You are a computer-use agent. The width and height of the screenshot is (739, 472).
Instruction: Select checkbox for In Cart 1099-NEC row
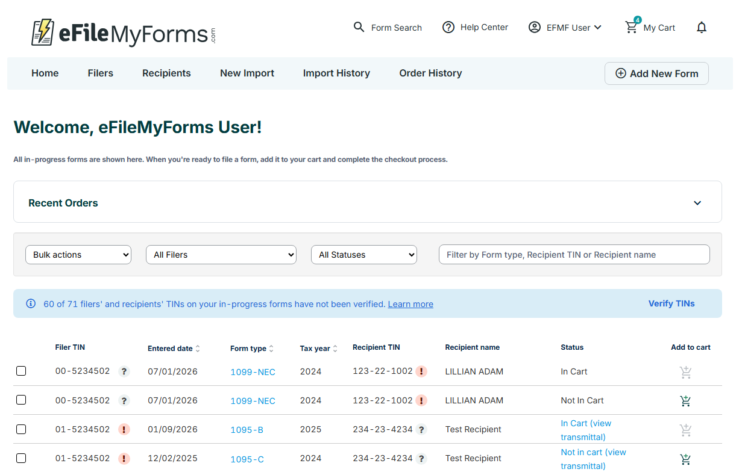click(21, 371)
